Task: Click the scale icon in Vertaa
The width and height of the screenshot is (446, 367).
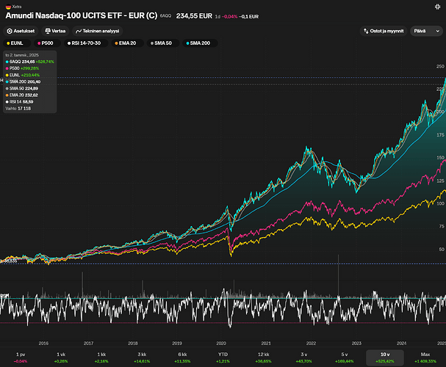Action: coord(48,31)
